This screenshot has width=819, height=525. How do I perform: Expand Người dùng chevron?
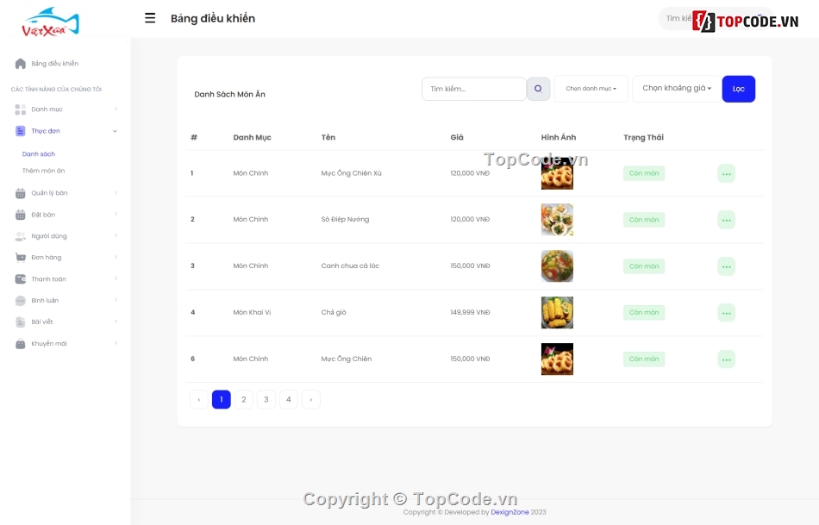[116, 235]
